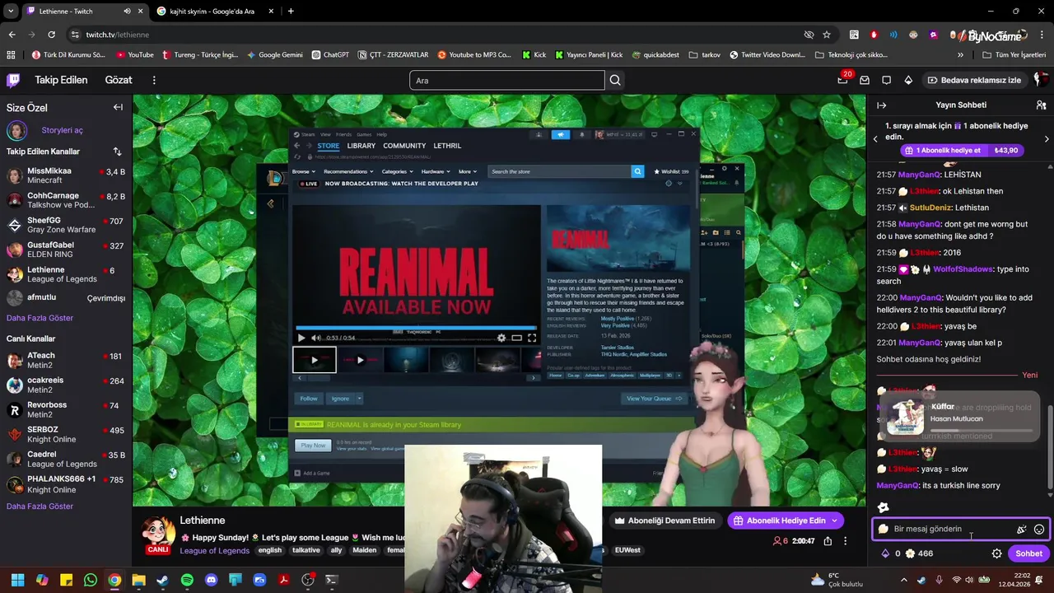Click the Twitch search magnifier button
The width and height of the screenshot is (1054, 593).
(x=615, y=81)
